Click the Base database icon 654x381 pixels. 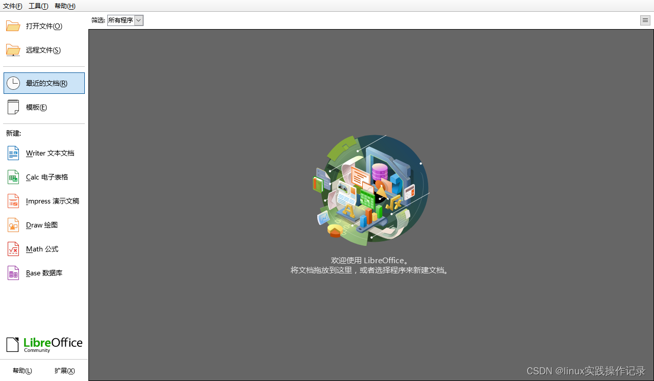[13, 273]
